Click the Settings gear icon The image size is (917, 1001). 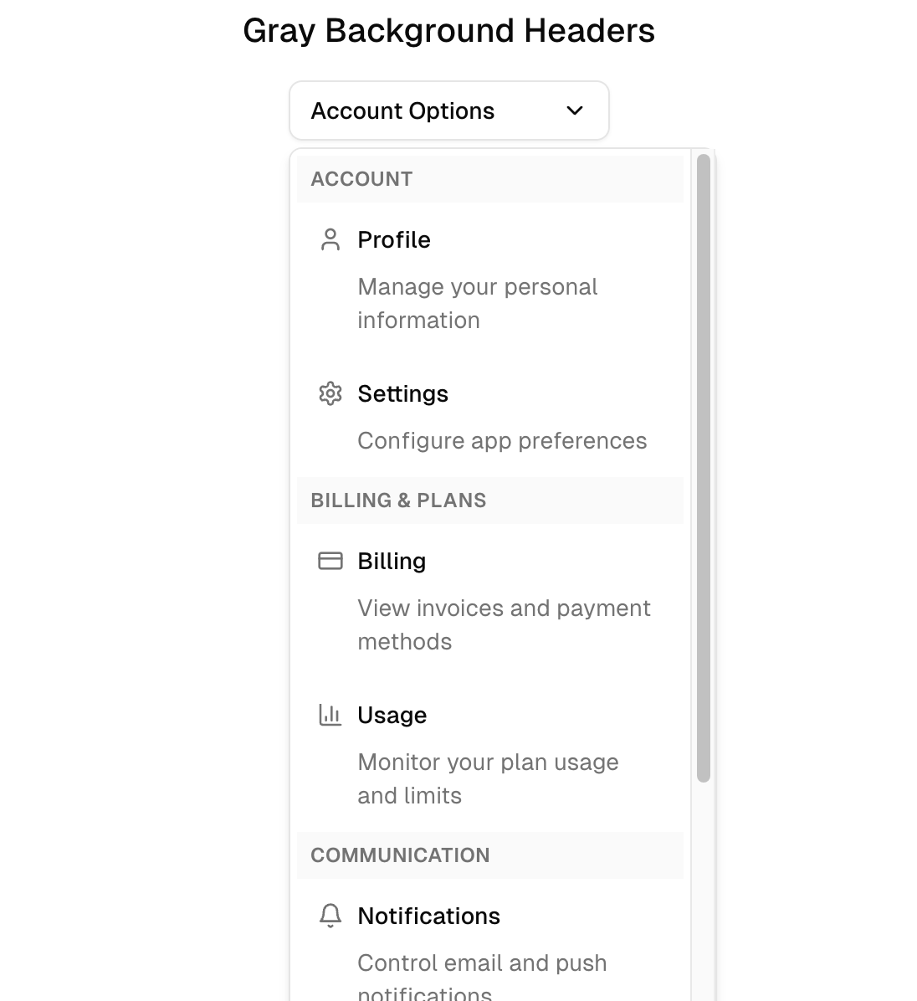(x=330, y=393)
